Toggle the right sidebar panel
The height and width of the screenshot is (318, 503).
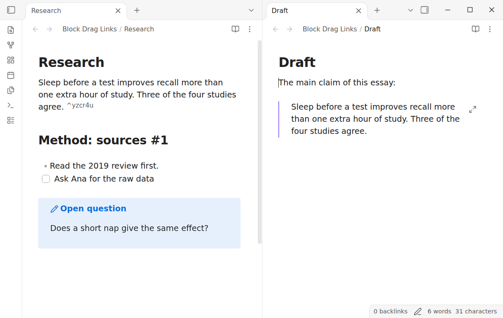tap(425, 10)
